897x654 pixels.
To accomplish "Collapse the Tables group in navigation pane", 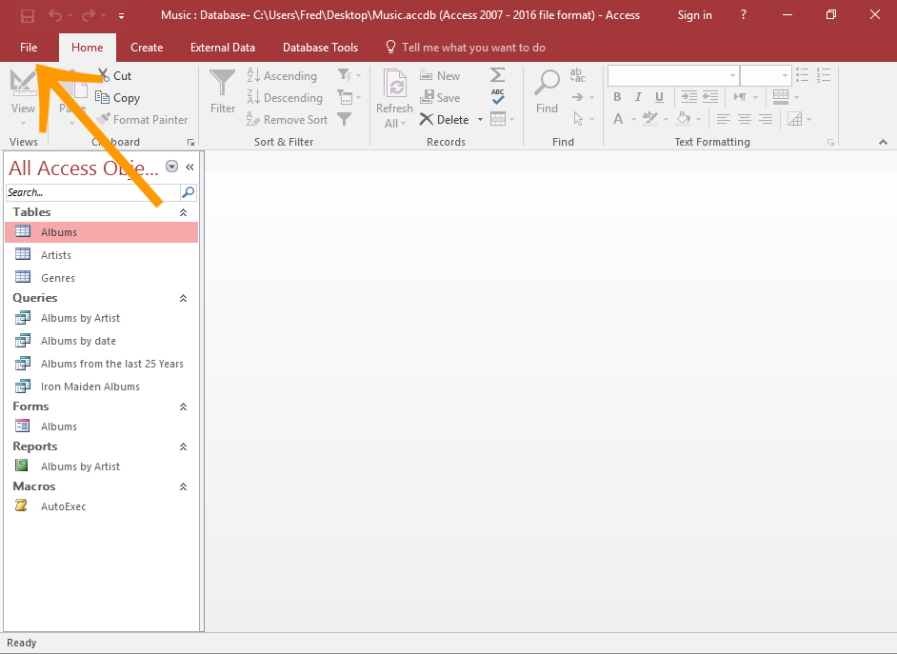I will click(184, 213).
